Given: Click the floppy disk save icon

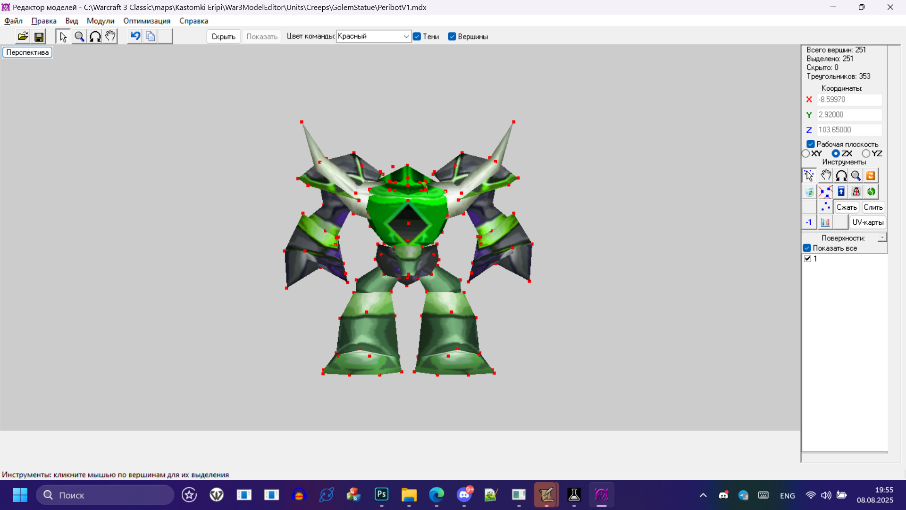Looking at the screenshot, I should [x=39, y=36].
